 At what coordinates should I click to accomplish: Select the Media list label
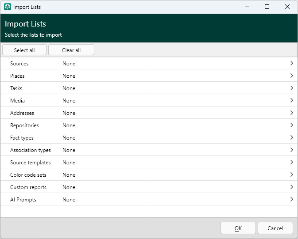point(17,101)
